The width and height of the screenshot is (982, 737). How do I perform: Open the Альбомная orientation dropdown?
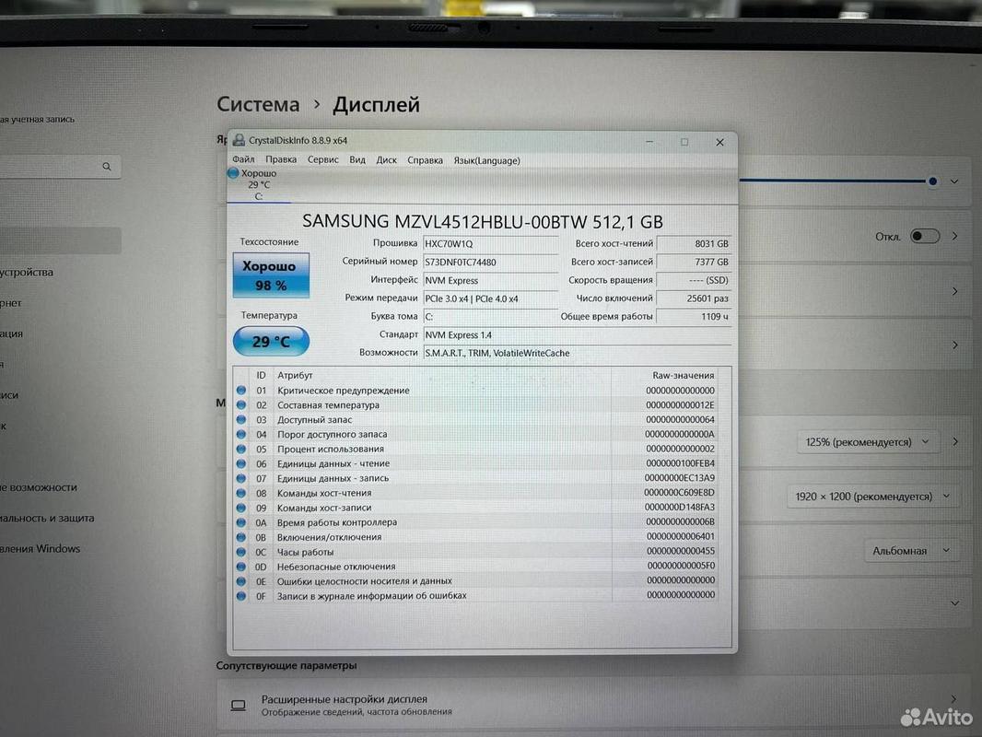tap(910, 551)
